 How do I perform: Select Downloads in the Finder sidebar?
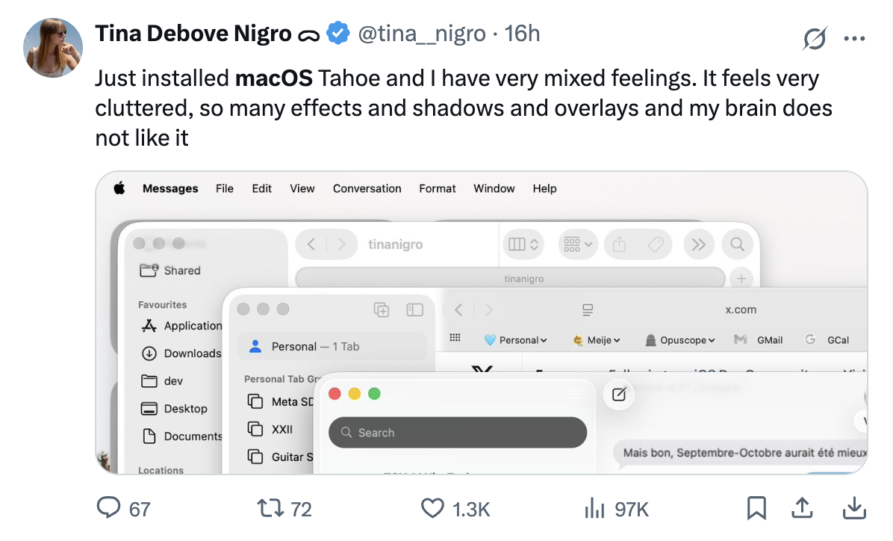pyautogui.click(x=193, y=353)
